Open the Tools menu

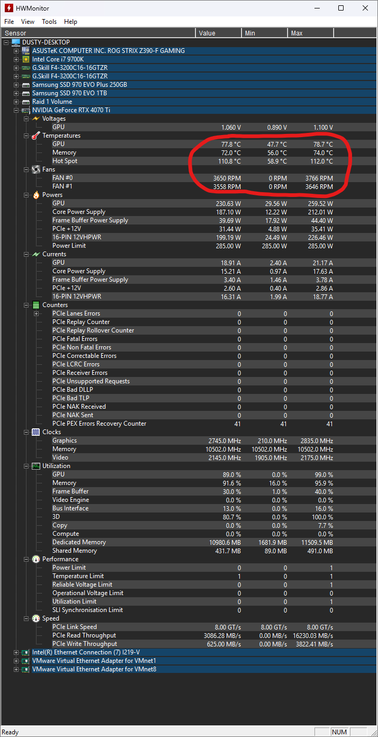click(x=49, y=22)
